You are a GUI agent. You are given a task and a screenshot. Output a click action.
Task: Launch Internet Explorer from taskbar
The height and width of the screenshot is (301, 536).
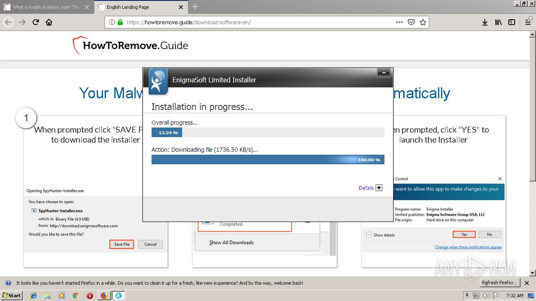[x=33, y=296]
